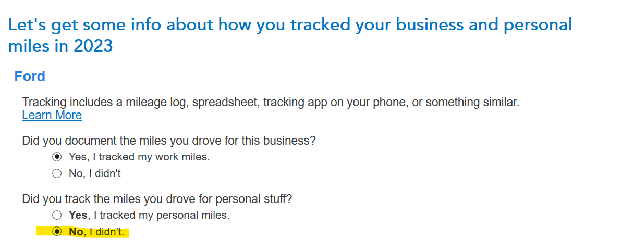634x252 pixels.
Task: Click the 'Yes, I tracked my work miles.' label text
Action: 139,157
